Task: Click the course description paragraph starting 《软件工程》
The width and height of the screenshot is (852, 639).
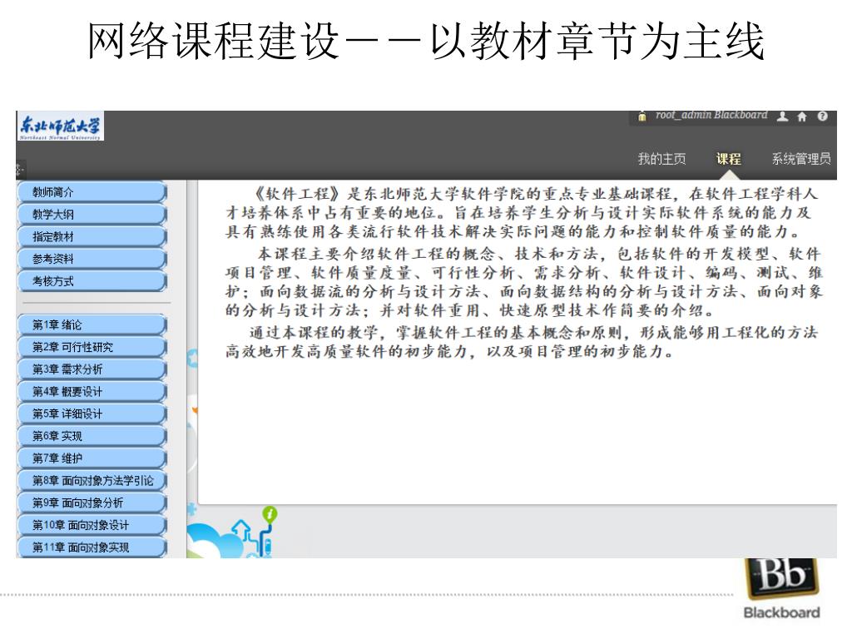Action: click(x=522, y=212)
